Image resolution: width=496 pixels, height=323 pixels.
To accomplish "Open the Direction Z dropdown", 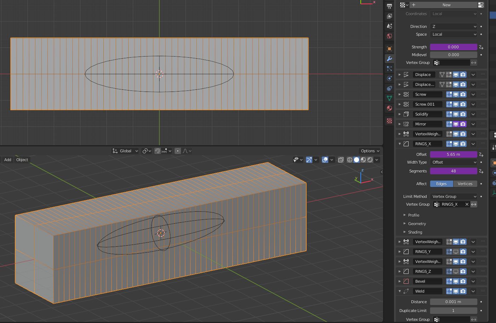I will 454,27.
